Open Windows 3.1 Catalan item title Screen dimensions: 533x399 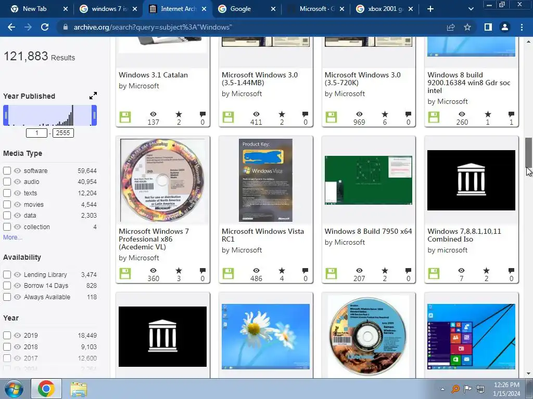(154, 75)
